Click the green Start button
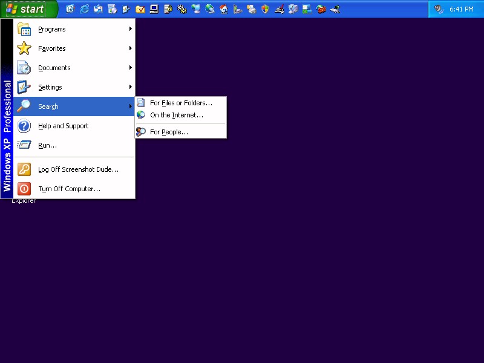This screenshot has width=484, height=363. tap(29, 9)
